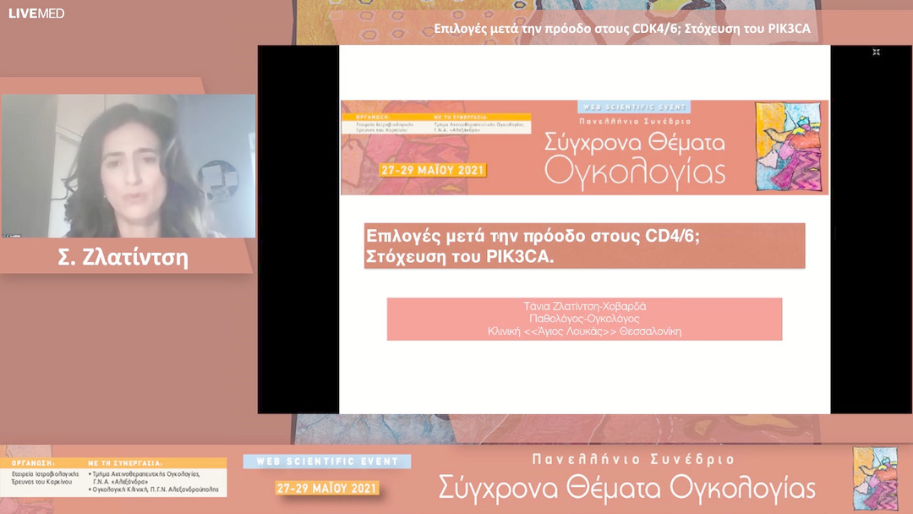Click the footer 'ΜΕ ΤΗ ΣΥΝΕΡΓΑΣΙΑ:' heading
Viewport: 913px width, 514px height.
point(125,463)
